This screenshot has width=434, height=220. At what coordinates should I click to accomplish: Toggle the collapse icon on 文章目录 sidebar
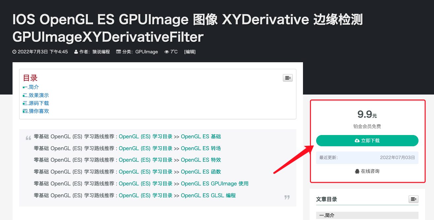(x=414, y=199)
